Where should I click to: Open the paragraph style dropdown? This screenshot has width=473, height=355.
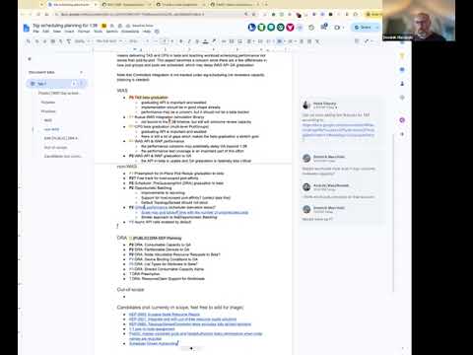(109, 41)
